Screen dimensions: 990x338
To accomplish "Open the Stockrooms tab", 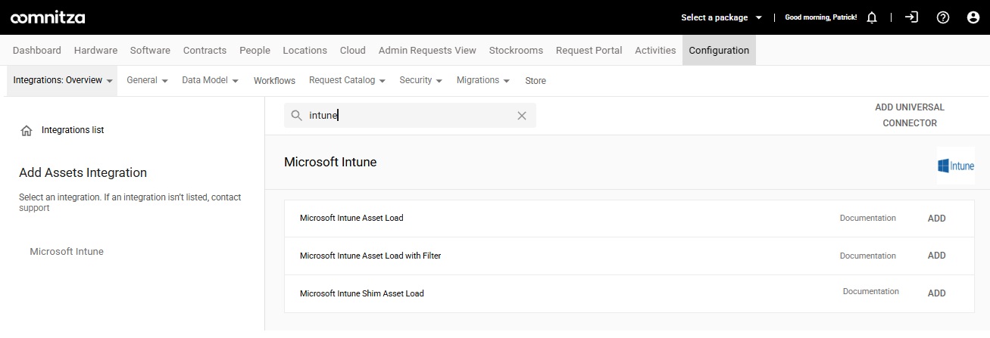I will tap(516, 51).
